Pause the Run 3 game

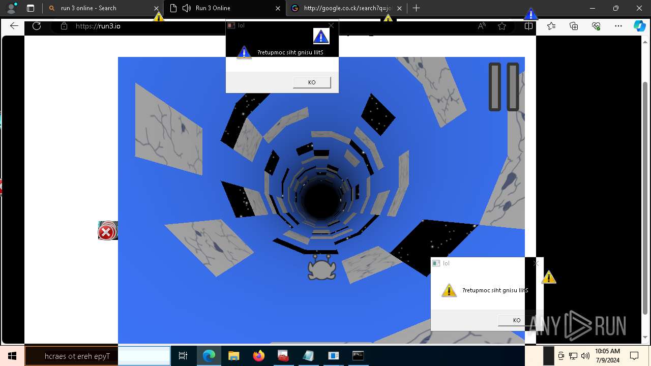tap(504, 87)
